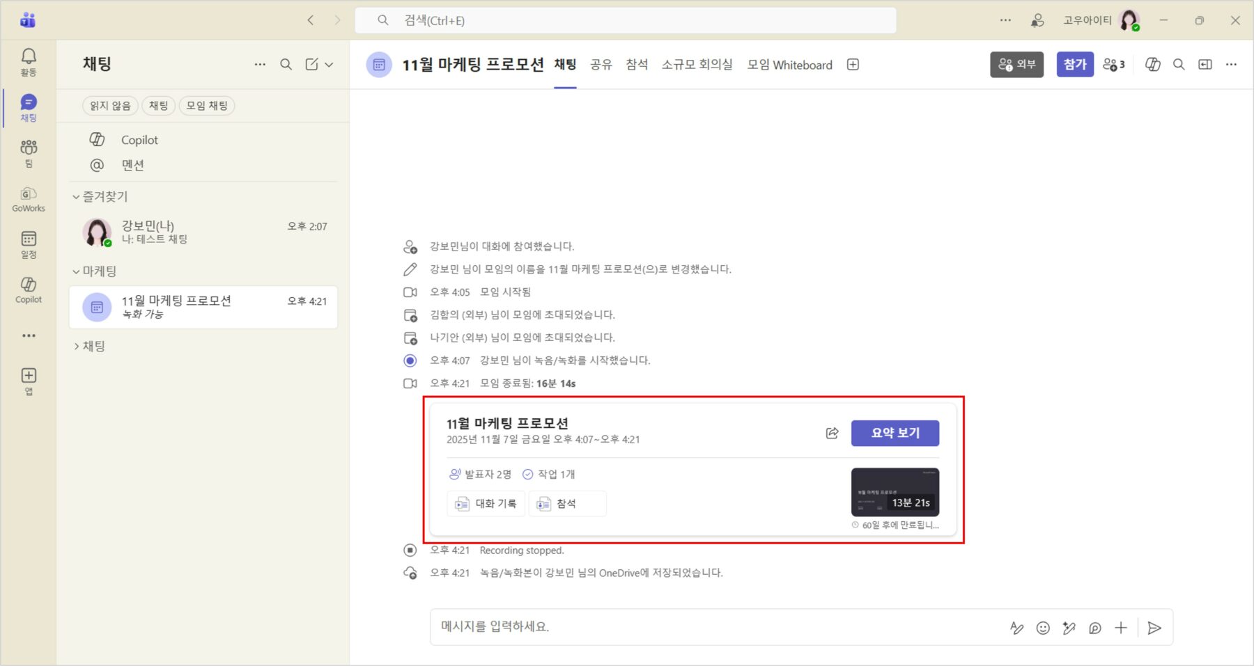
Task: Click the send message arrow icon
Action: click(x=1154, y=628)
